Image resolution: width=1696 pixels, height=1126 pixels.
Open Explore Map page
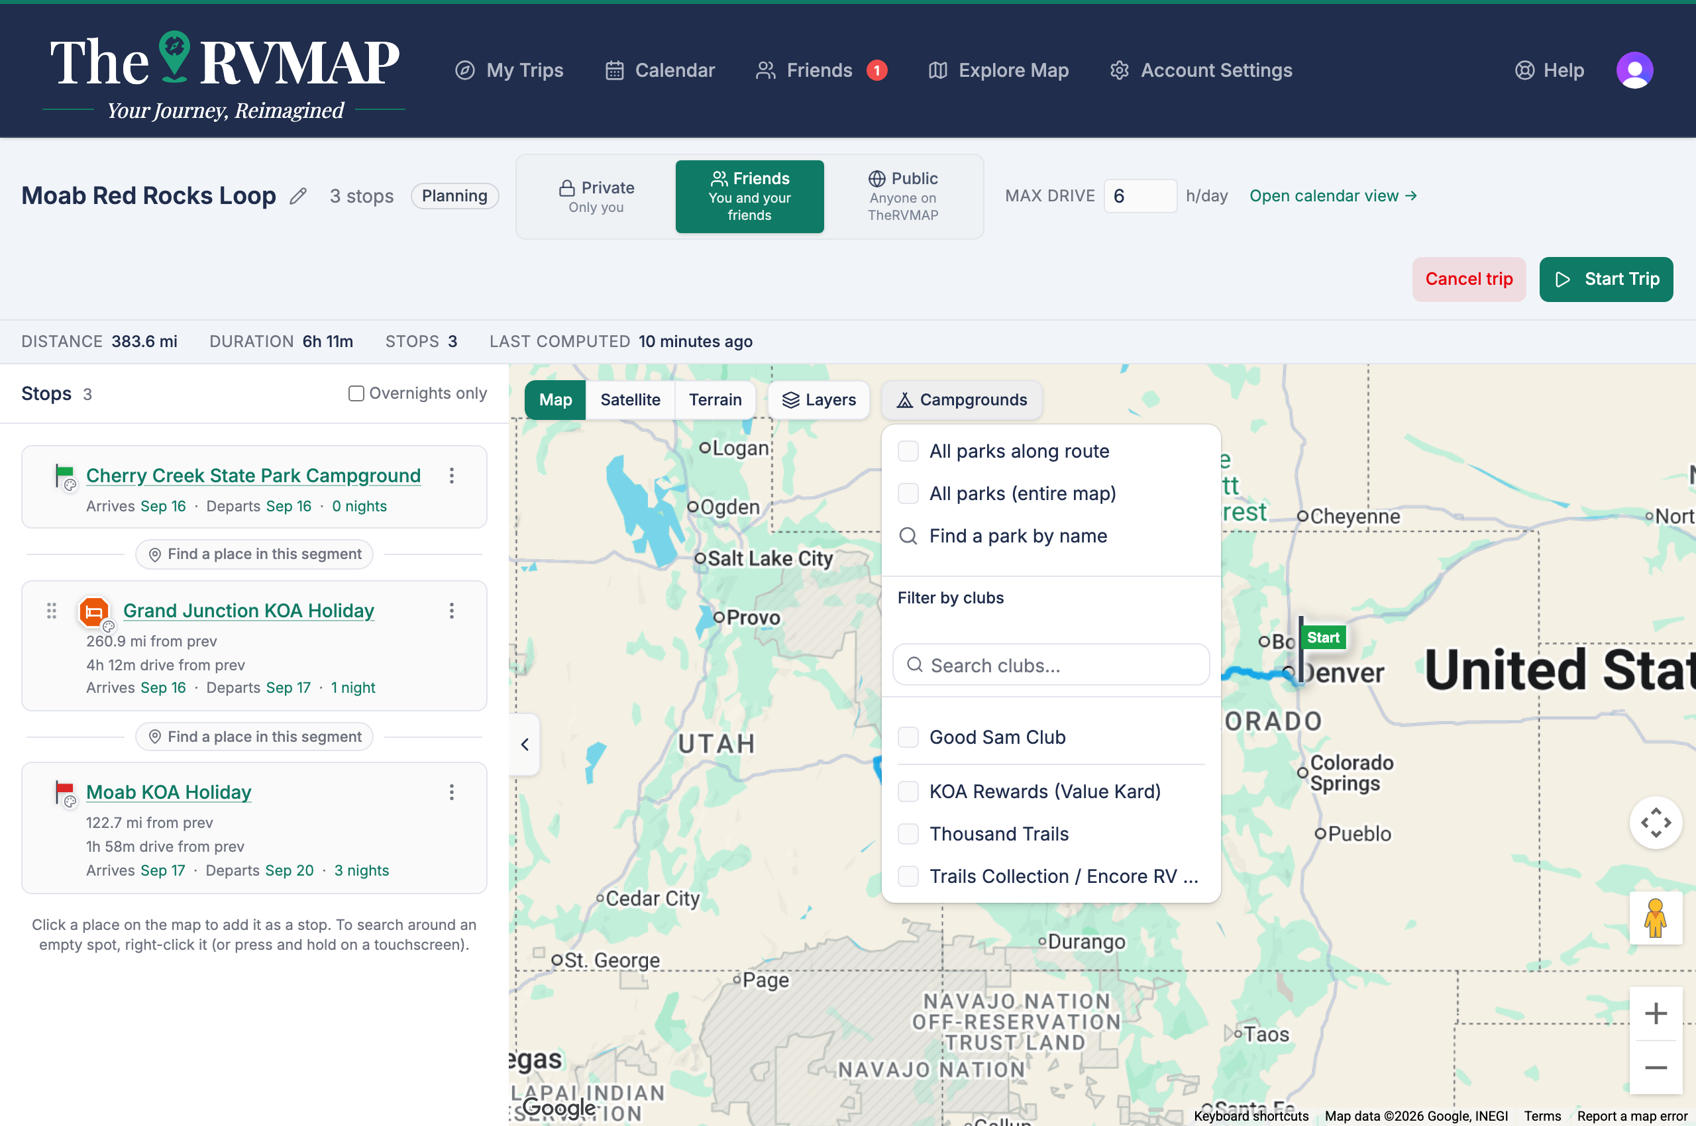pyautogui.click(x=998, y=70)
